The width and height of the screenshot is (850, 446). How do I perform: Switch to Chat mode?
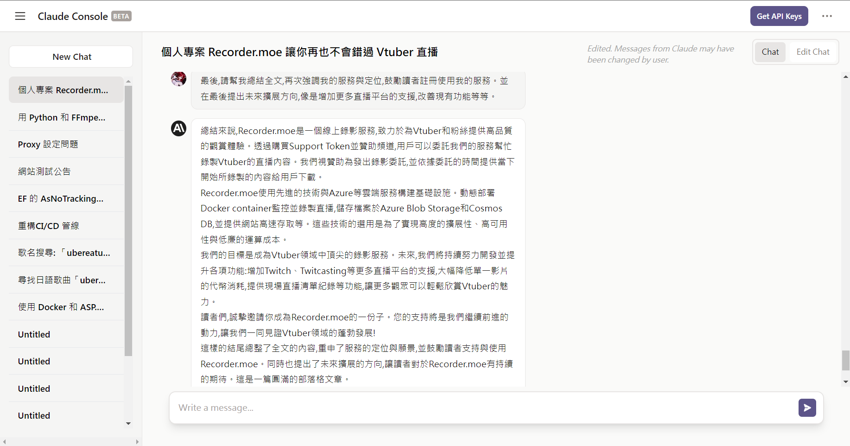pos(770,52)
